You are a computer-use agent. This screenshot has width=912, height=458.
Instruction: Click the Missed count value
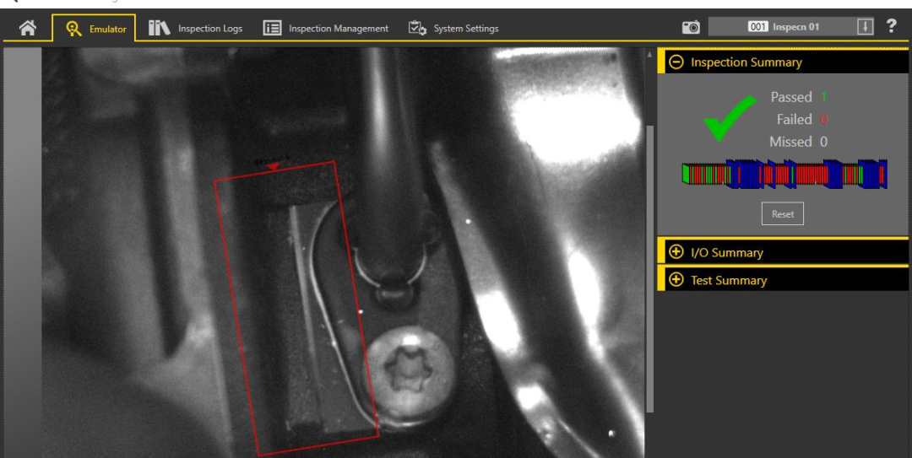tap(823, 141)
